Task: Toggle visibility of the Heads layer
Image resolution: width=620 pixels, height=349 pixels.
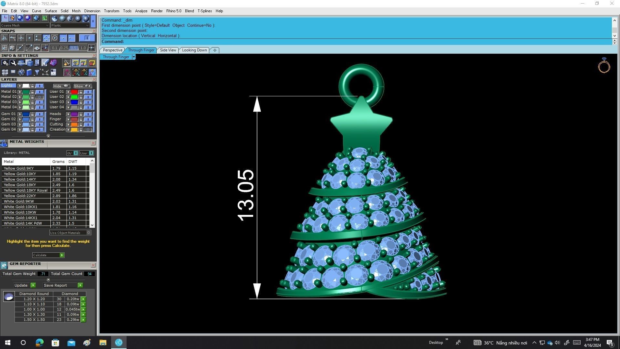Action: (x=88, y=114)
